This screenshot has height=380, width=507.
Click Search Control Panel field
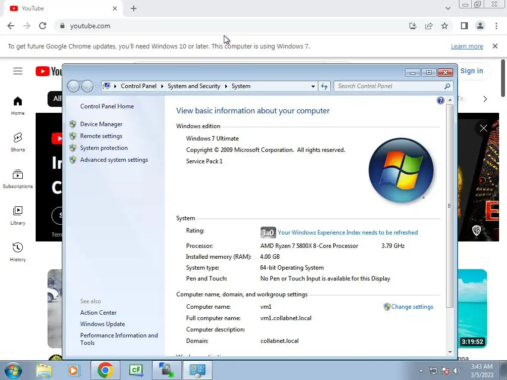click(x=389, y=86)
